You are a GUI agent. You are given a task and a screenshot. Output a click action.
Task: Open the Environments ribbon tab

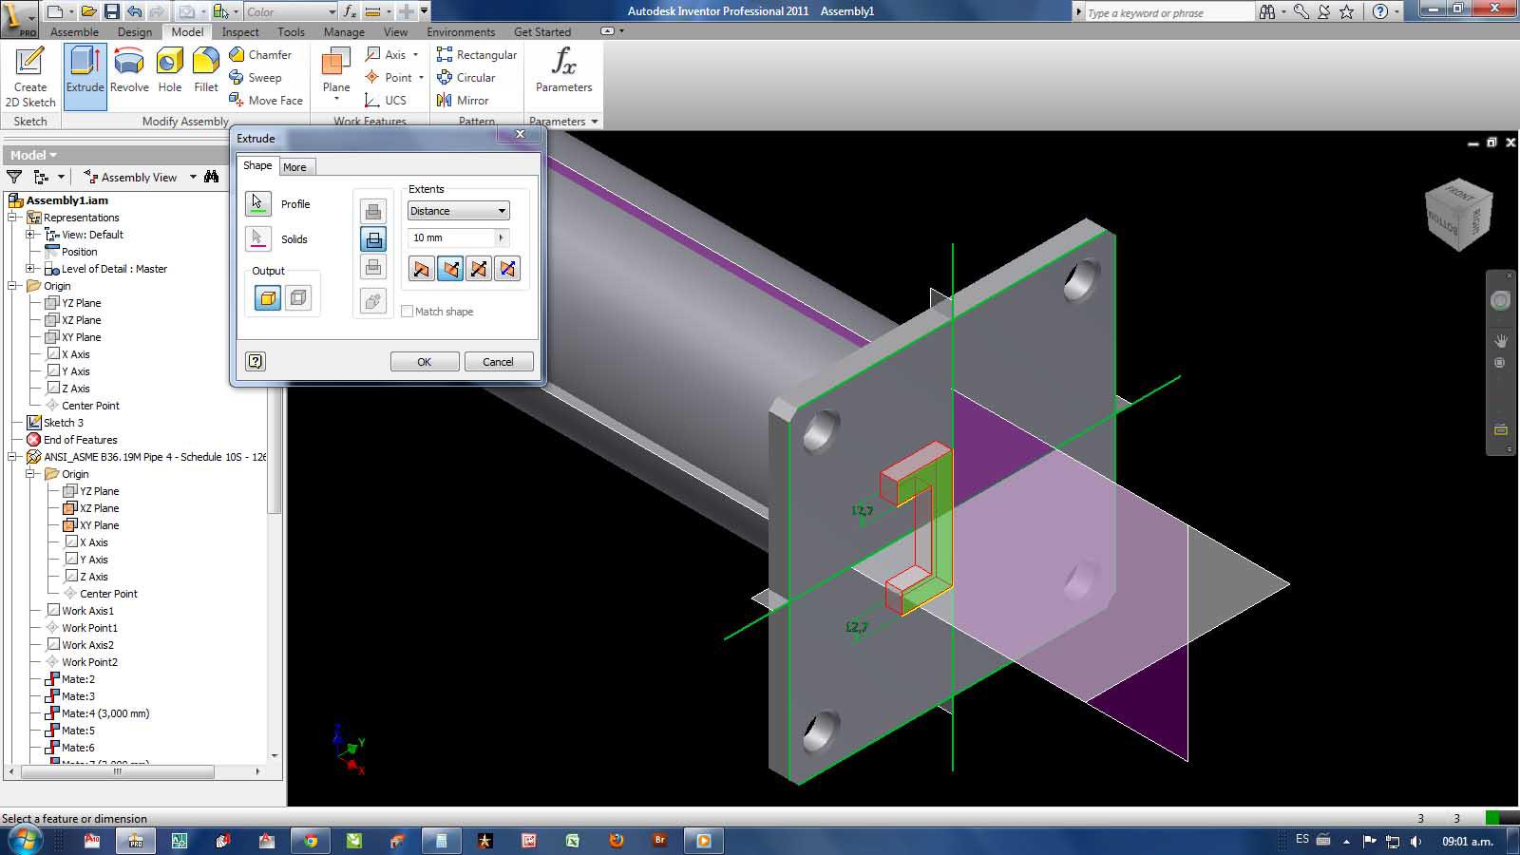tap(461, 31)
